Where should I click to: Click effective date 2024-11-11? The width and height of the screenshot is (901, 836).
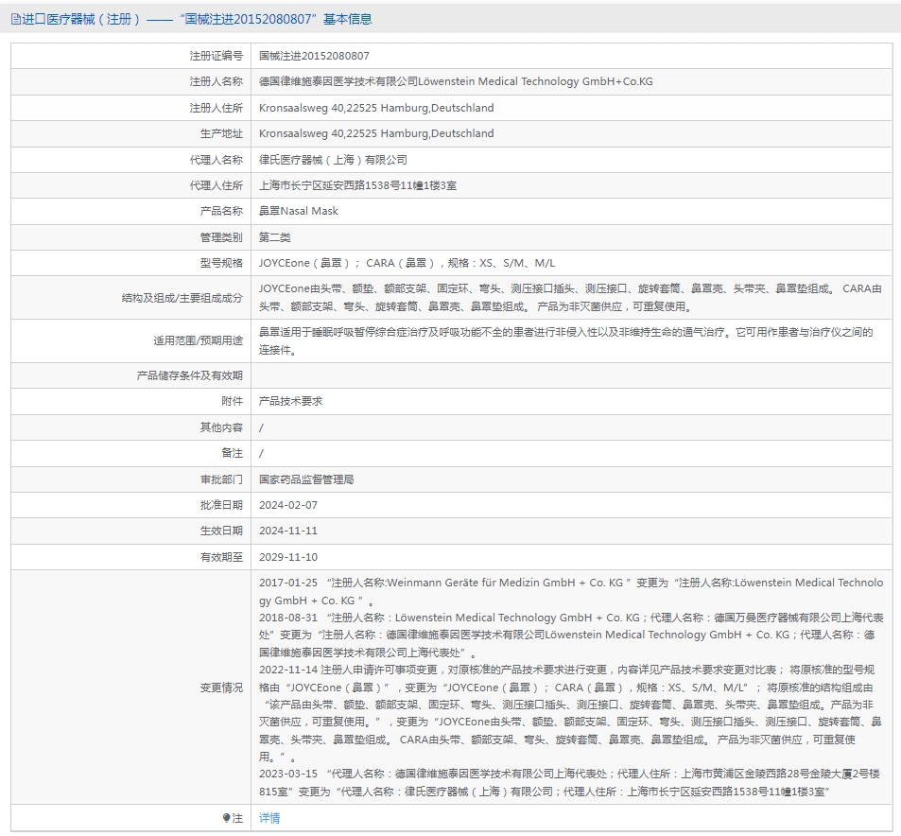[x=287, y=531]
